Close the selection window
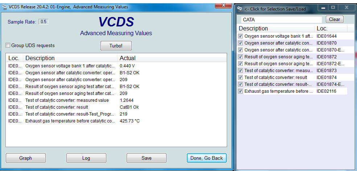The image size is (357, 171). (x=346, y=8)
